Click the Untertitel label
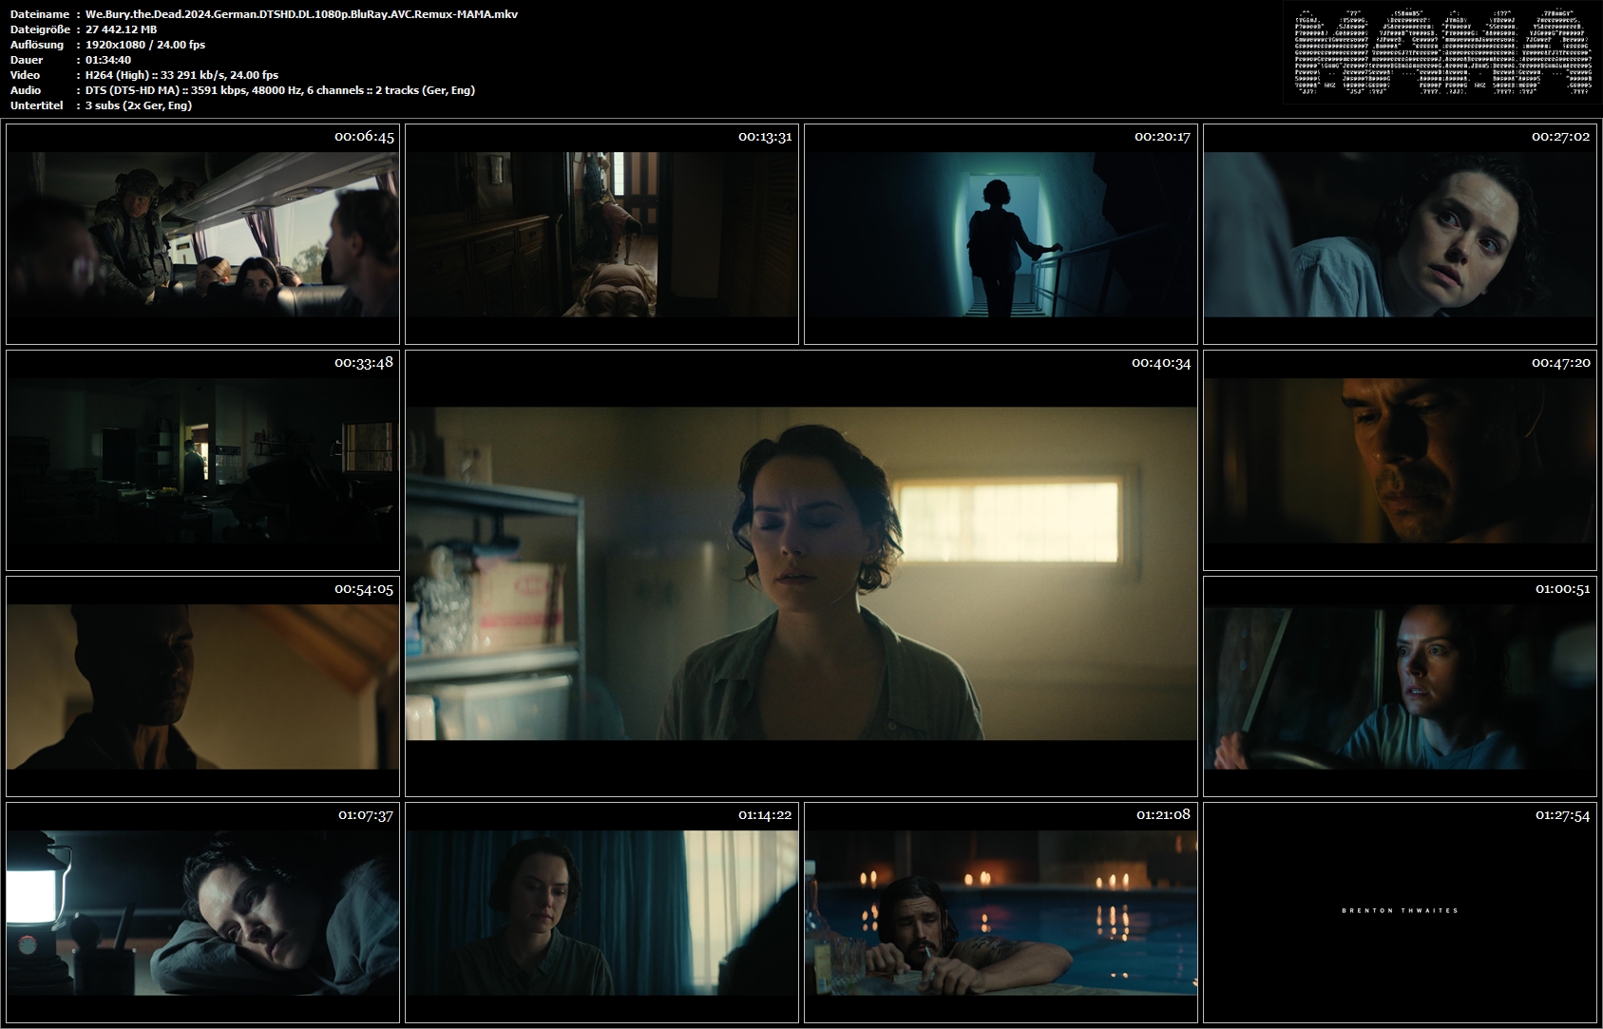This screenshot has height=1029, width=1603. click(36, 105)
